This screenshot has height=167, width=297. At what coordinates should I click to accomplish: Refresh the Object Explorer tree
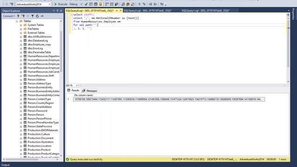coord(37,16)
